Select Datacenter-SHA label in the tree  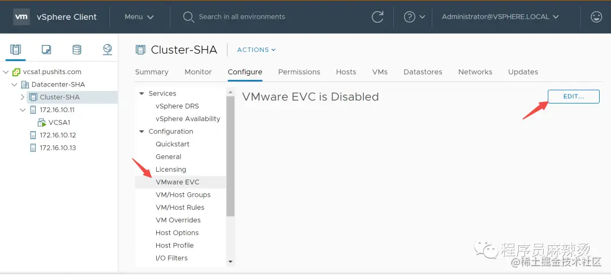[58, 85]
